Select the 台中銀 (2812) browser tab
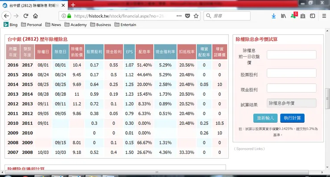 tap(34, 5)
